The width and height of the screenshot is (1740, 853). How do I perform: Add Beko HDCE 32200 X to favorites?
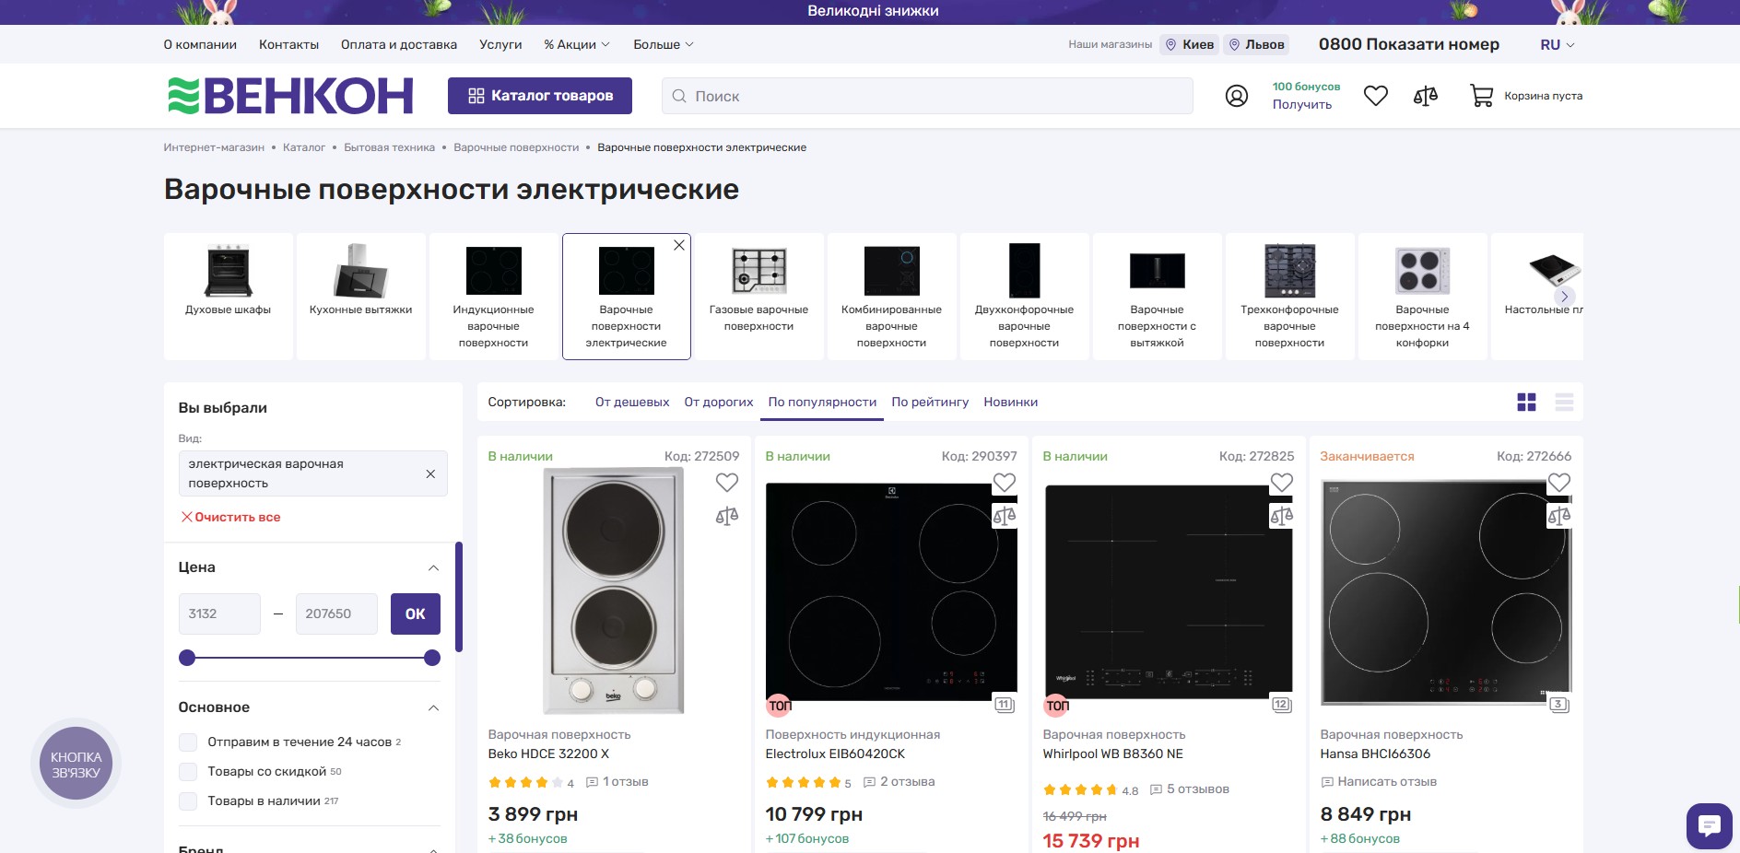(x=726, y=483)
